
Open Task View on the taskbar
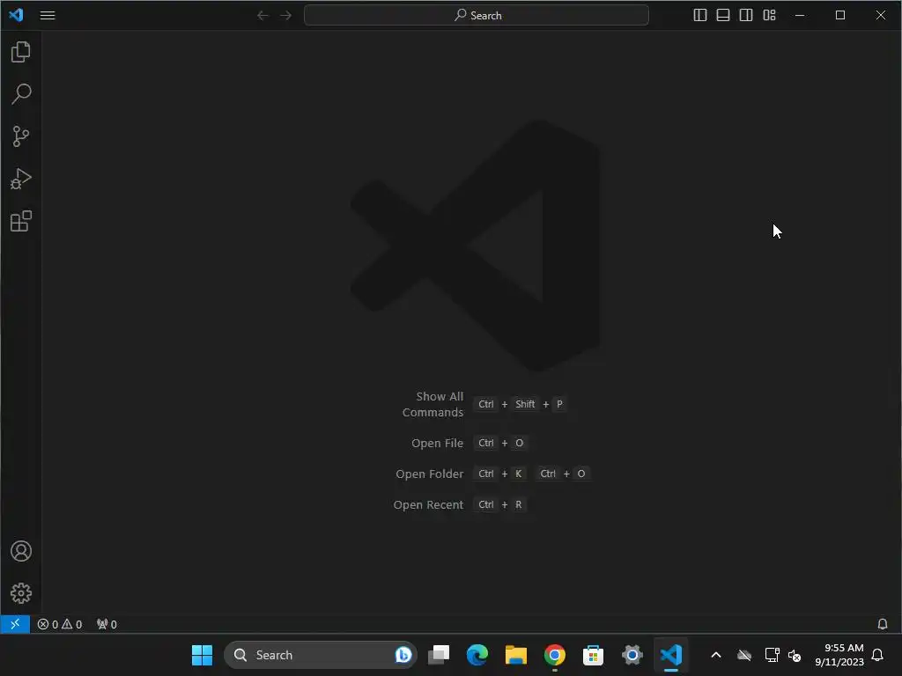[x=439, y=655]
